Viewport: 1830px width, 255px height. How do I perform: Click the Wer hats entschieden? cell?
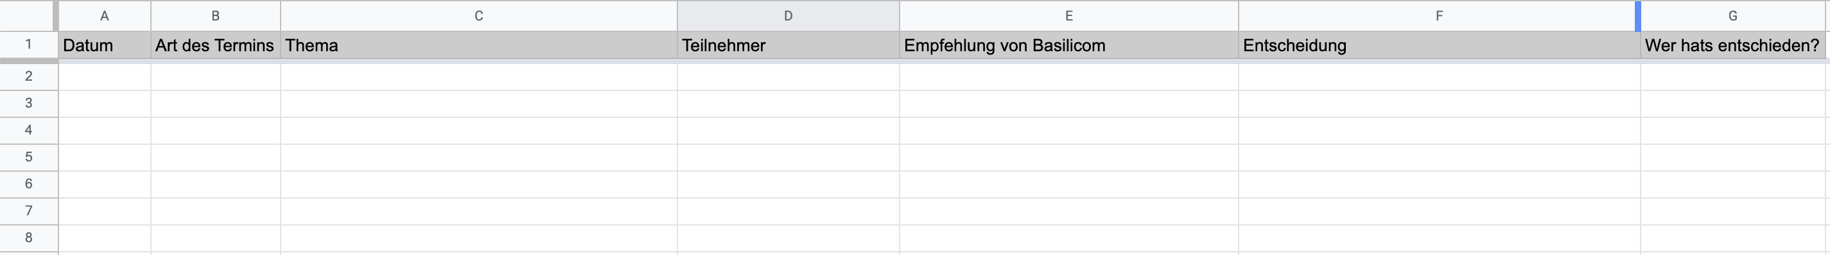(1732, 45)
